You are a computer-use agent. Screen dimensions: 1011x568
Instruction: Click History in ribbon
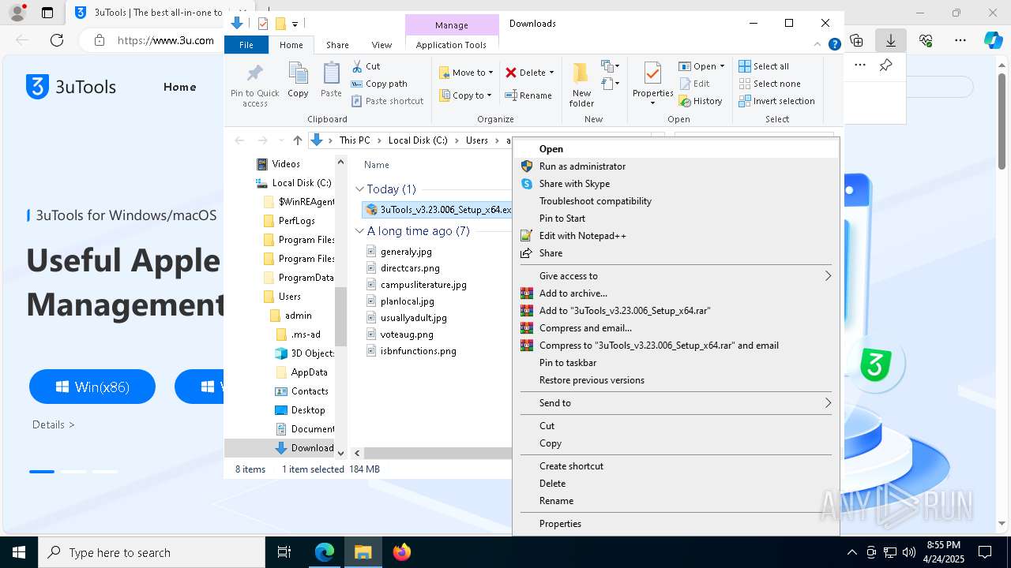point(701,101)
